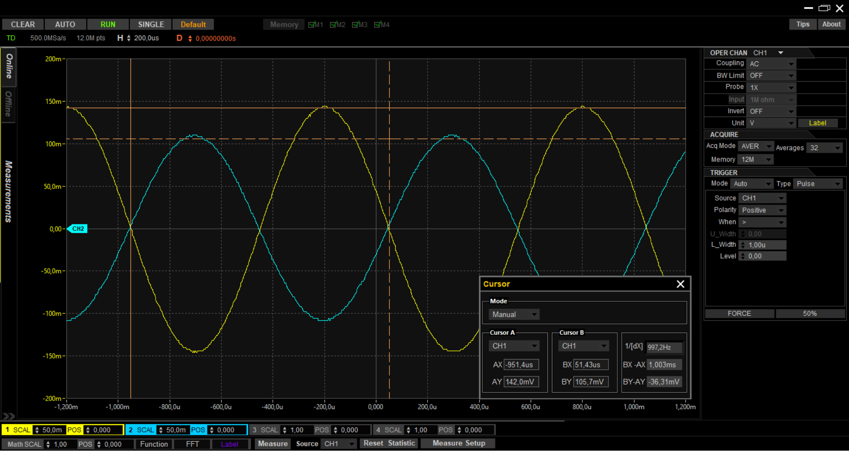
Task: Open Cursor B source CH1 dropdown
Action: 583,346
